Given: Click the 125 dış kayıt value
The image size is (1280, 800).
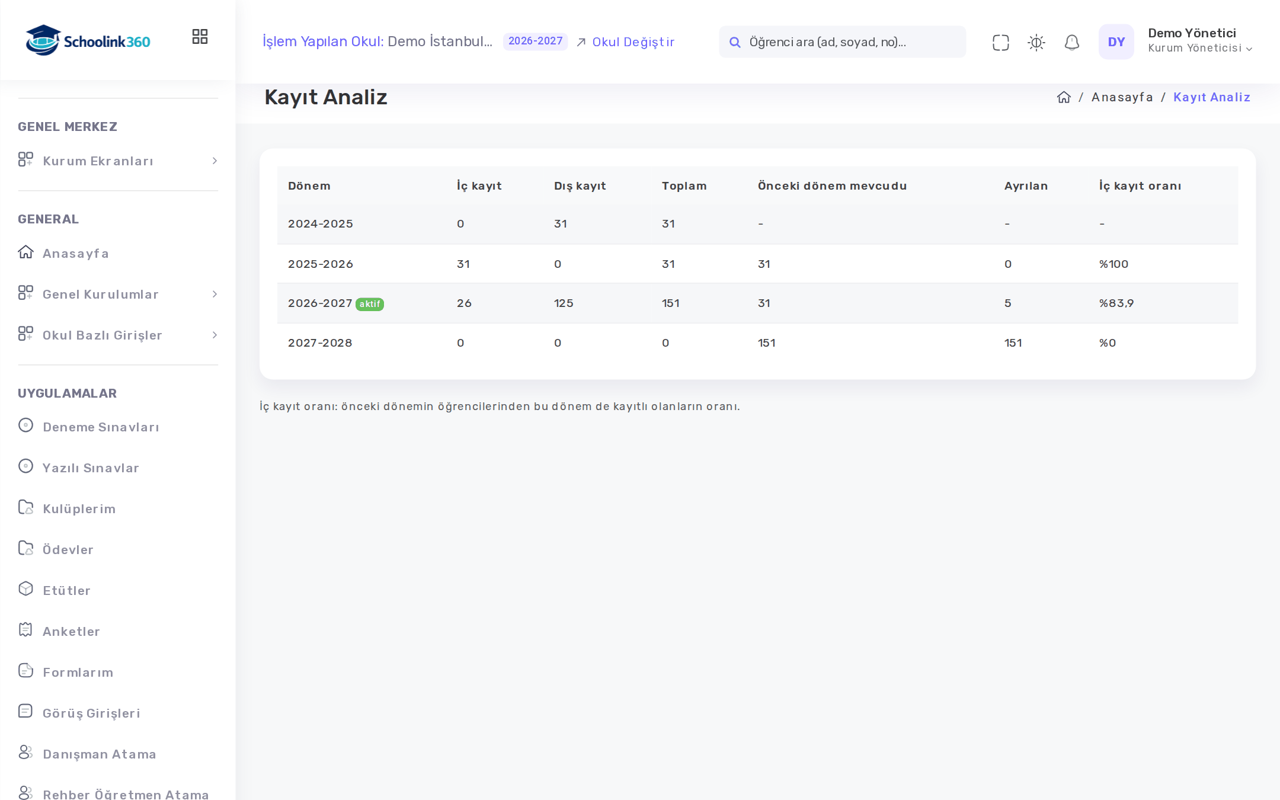Looking at the screenshot, I should click(x=564, y=303).
